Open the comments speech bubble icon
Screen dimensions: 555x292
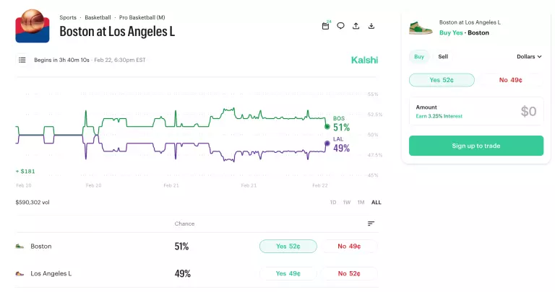340,26
